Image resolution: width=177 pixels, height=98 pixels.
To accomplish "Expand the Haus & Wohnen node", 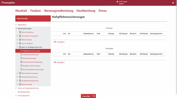I will [17, 43].
